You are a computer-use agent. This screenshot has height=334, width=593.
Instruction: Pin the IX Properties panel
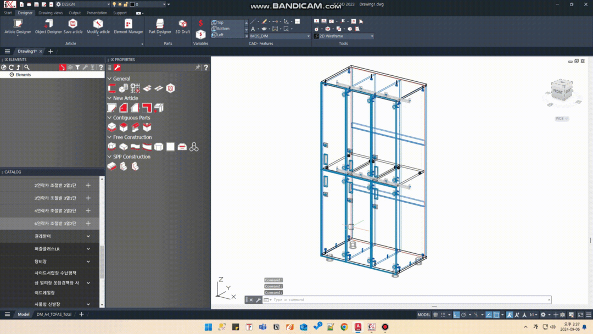[x=198, y=68]
